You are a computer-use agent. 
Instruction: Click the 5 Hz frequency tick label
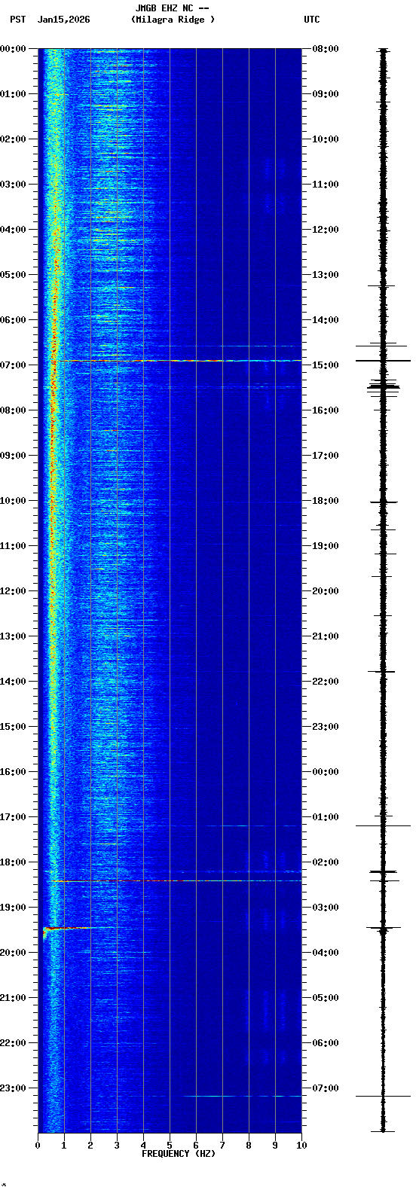click(170, 1146)
